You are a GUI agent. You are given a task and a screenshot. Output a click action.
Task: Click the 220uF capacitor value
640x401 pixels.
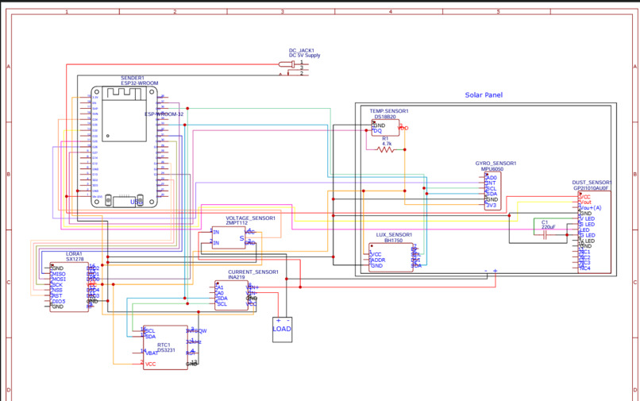pyautogui.click(x=549, y=227)
